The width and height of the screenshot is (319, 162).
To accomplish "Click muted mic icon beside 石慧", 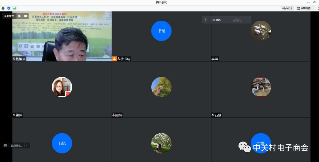I will 213,115.
